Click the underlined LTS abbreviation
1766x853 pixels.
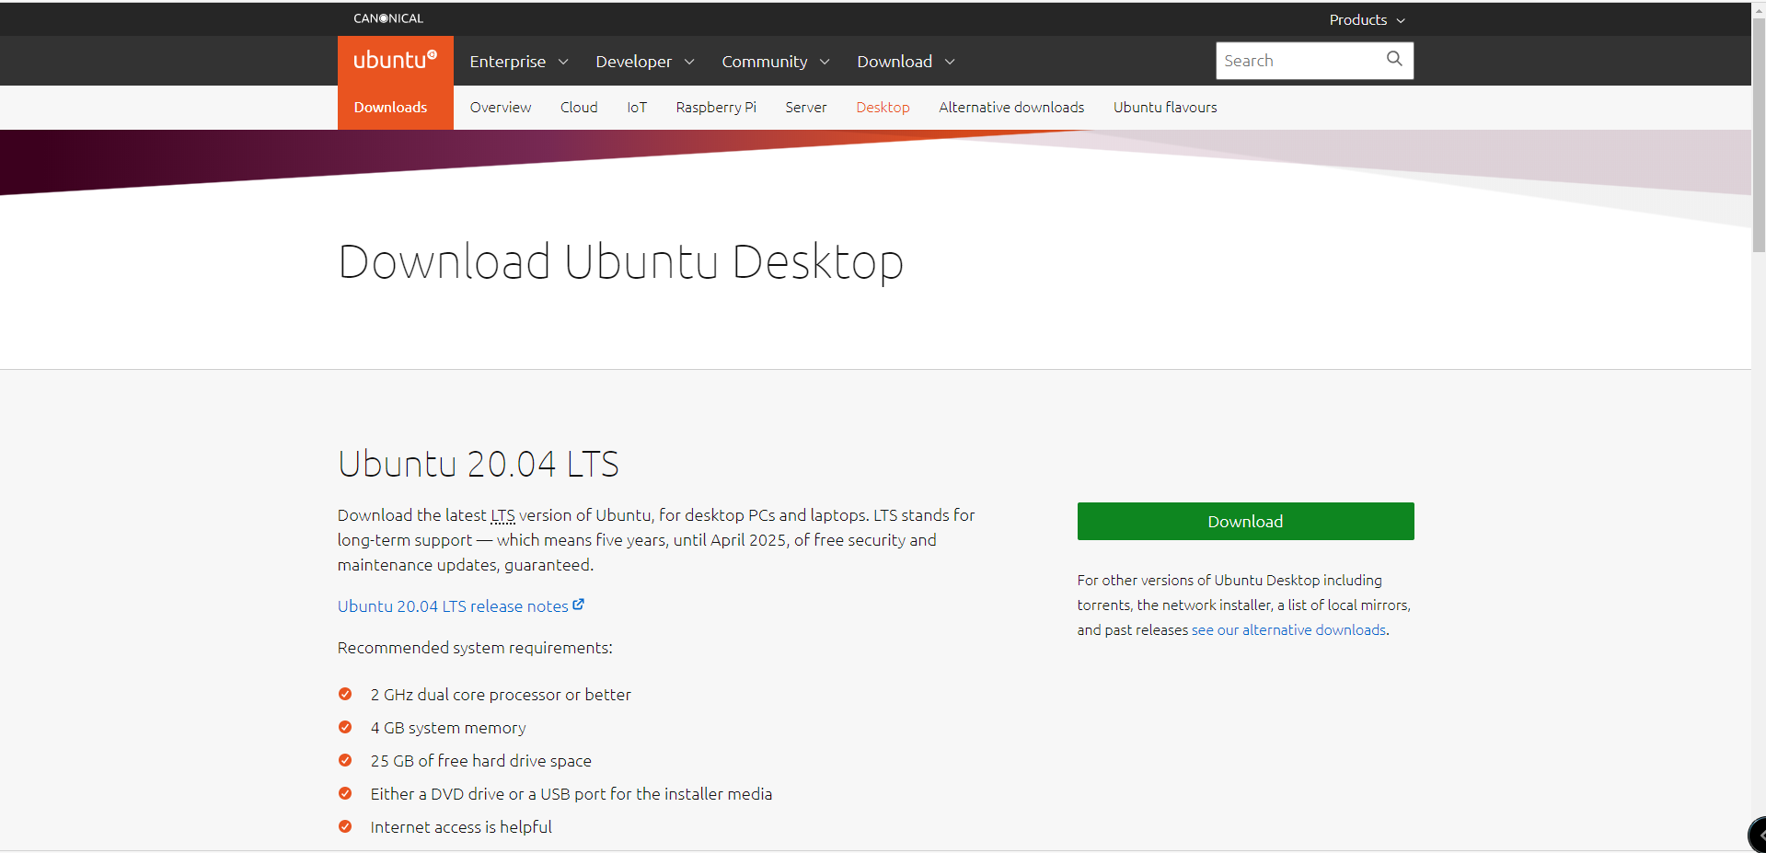[x=502, y=515]
